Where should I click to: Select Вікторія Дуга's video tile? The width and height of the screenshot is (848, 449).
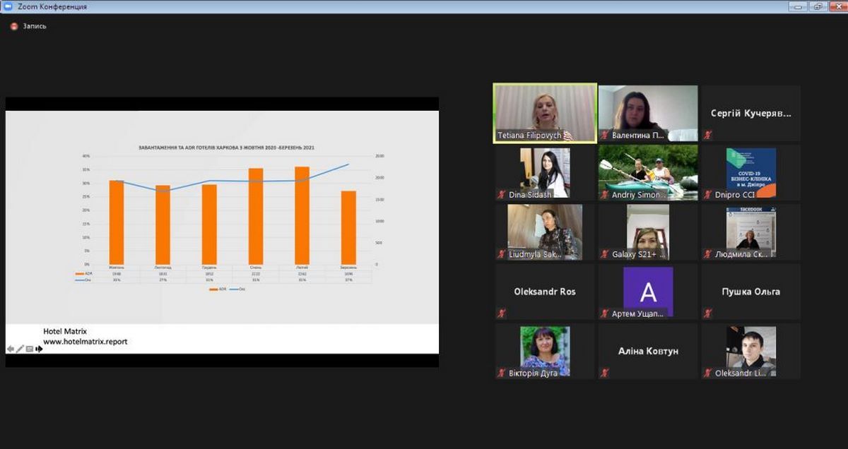tap(544, 349)
